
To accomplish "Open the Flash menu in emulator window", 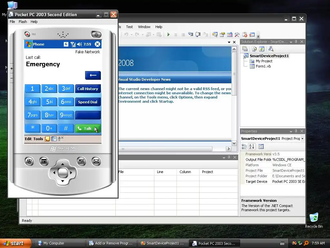I will tap(23, 22).
